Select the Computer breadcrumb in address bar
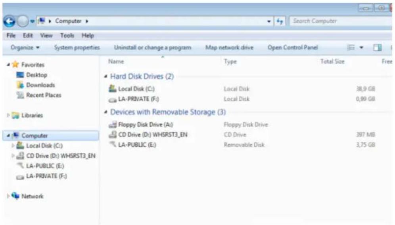 (68, 21)
